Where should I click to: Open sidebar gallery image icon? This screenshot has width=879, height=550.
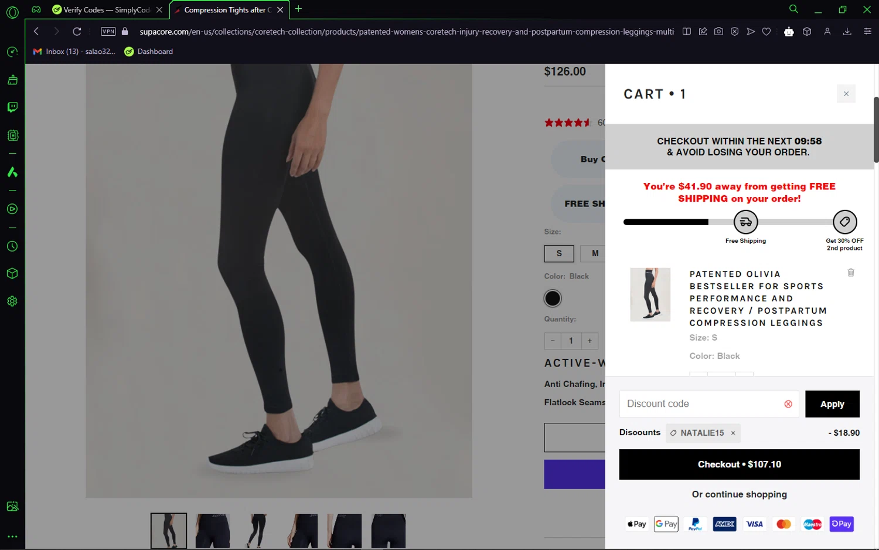(12, 507)
